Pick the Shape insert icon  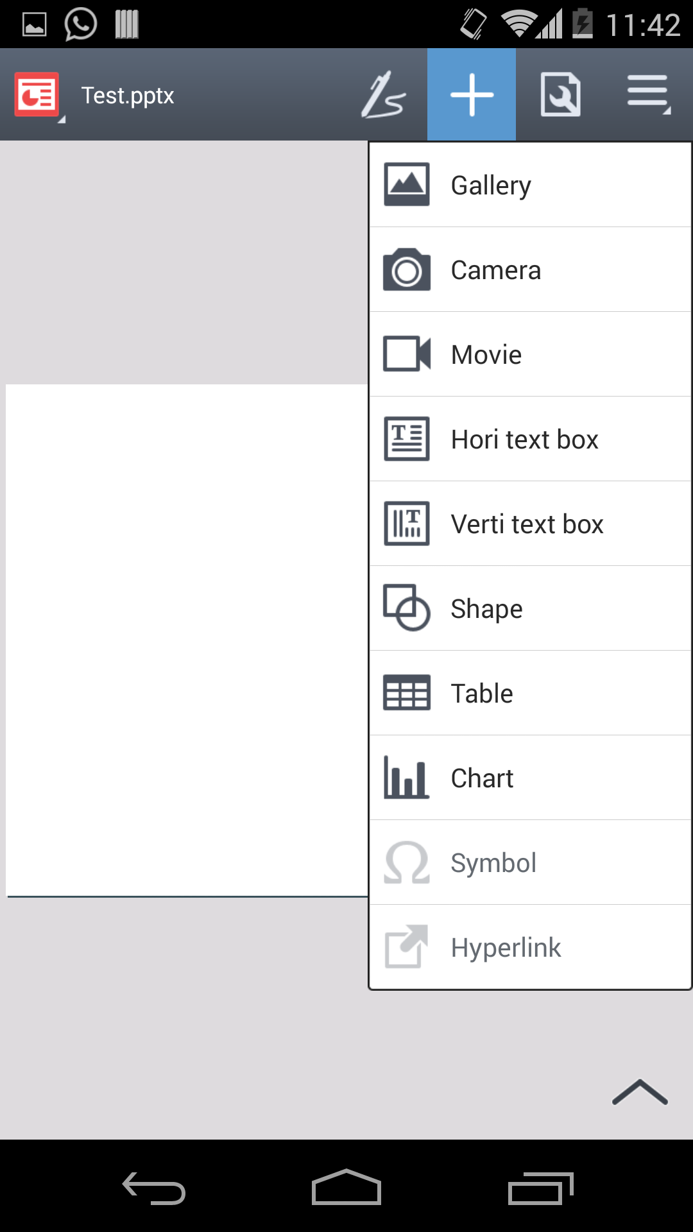(x=407, y=608)
